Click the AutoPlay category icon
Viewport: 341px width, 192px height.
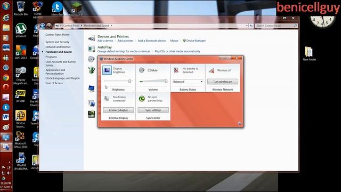tap(92, 49)
